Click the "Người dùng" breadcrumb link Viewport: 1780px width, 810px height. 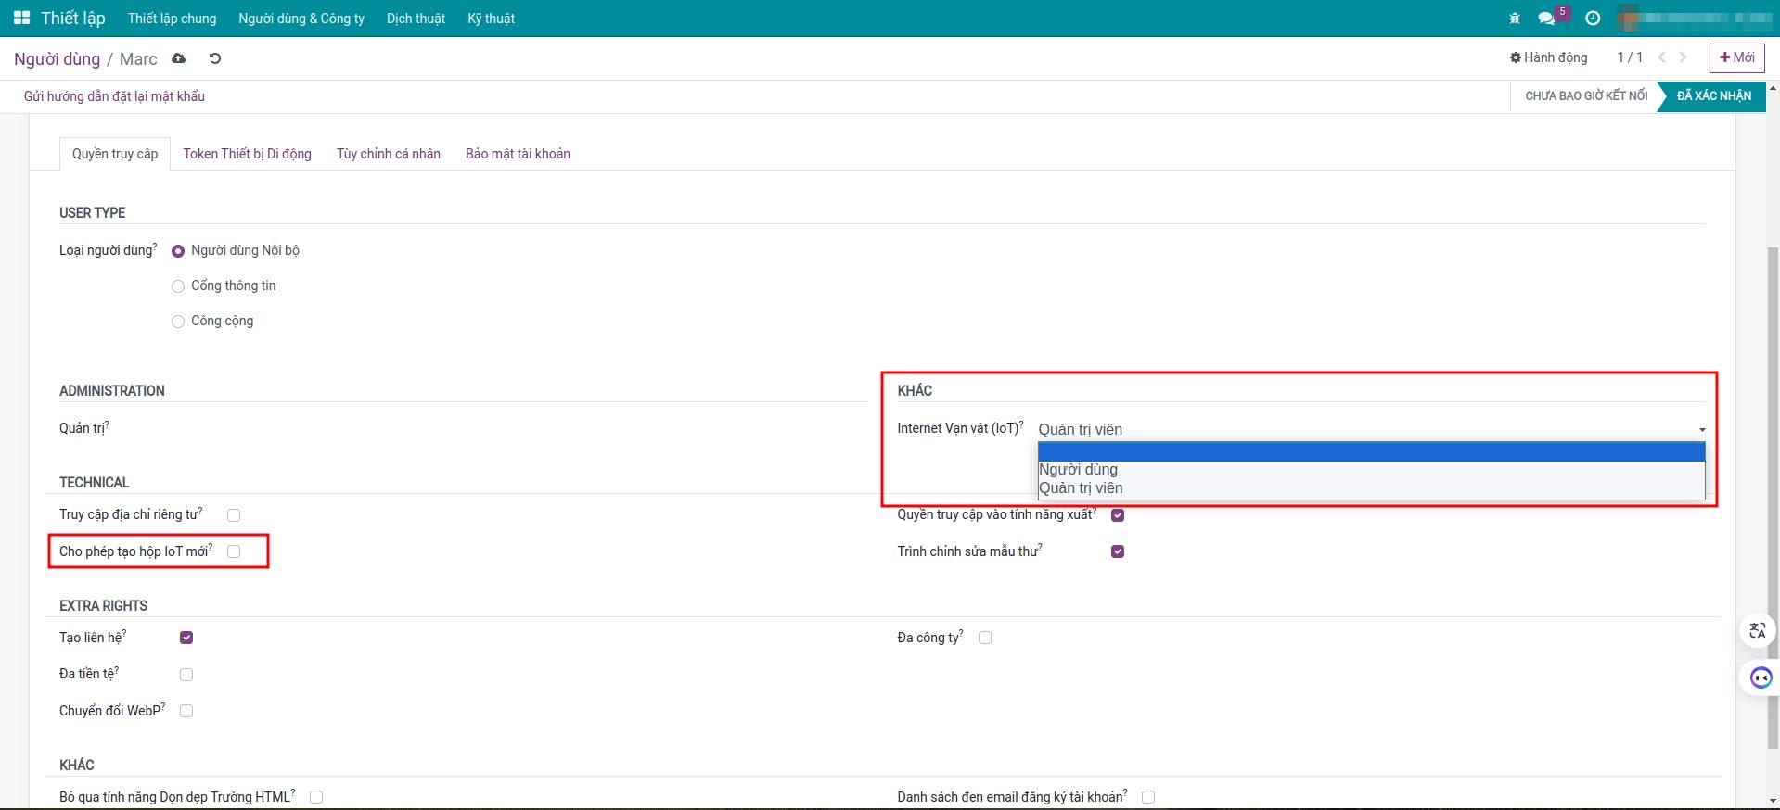[x=57, y=59]
